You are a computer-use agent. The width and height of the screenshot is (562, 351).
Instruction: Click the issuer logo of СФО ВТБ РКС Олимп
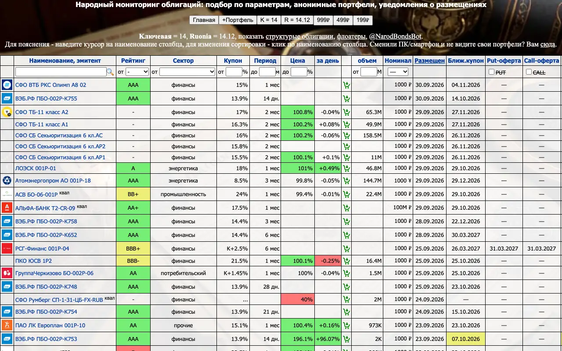[x=7, y=85]
